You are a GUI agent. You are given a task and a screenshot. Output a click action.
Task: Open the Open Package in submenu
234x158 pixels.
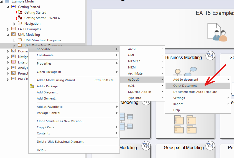[74, 72]
